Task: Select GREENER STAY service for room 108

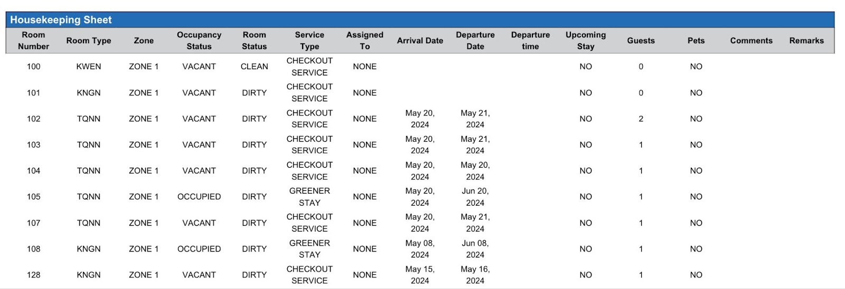Action: tap(309, 249)
